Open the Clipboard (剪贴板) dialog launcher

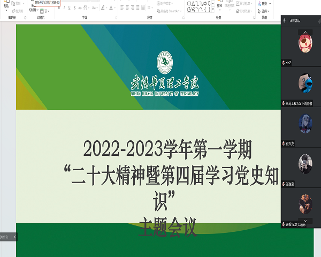[x=25, y=18]
